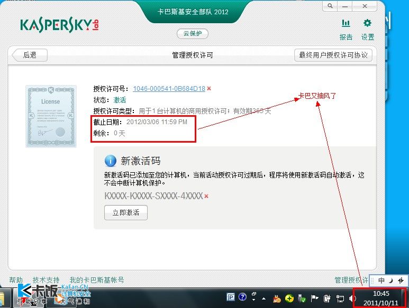Open 我的卡巴斯基帐号 account link

tap(97, 280)
